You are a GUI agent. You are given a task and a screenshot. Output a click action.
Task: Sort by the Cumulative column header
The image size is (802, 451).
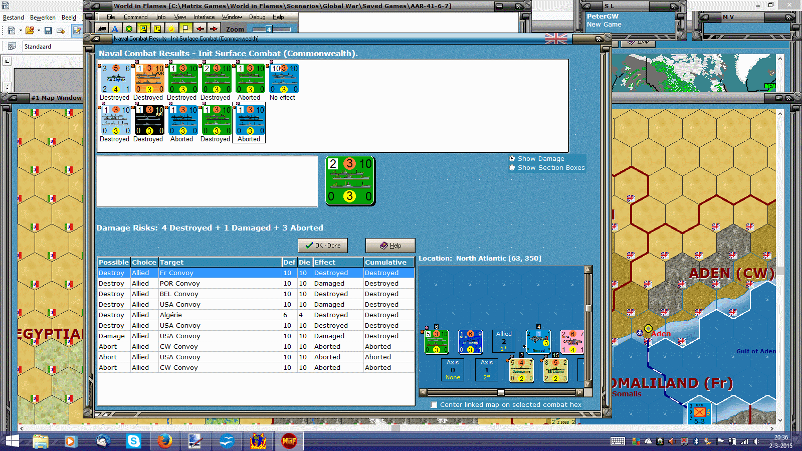tap(389, 262)
